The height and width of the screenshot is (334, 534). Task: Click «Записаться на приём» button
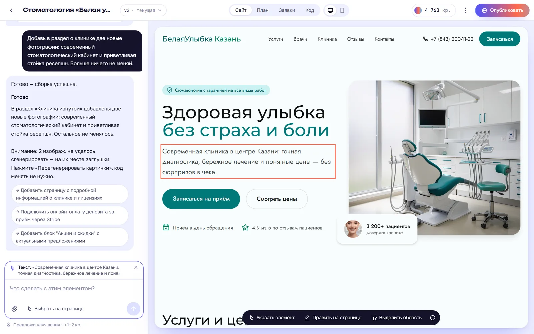click(x=201, y=199)
